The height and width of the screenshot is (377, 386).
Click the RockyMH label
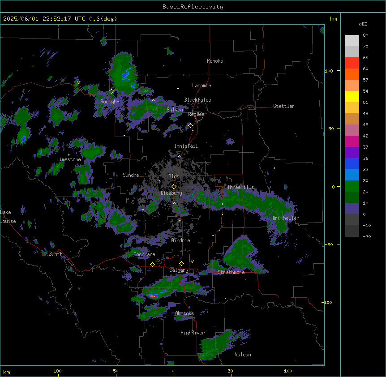pos(110,102)
